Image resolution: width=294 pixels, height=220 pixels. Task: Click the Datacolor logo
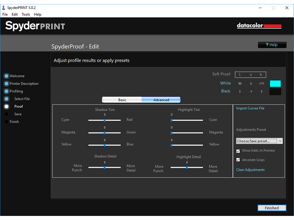tap(259, 26)
